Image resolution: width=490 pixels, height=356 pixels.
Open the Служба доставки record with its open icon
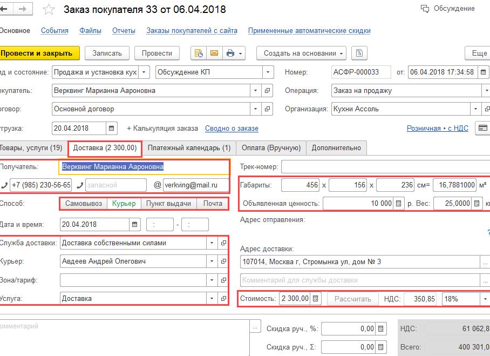coord(223,243)
